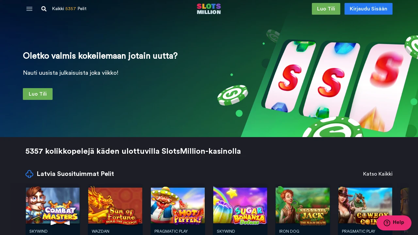Screen dimensions: 418x235
Task: Click the Latvia Suosituimmat Pelit heading
Action: coord(75,174)
